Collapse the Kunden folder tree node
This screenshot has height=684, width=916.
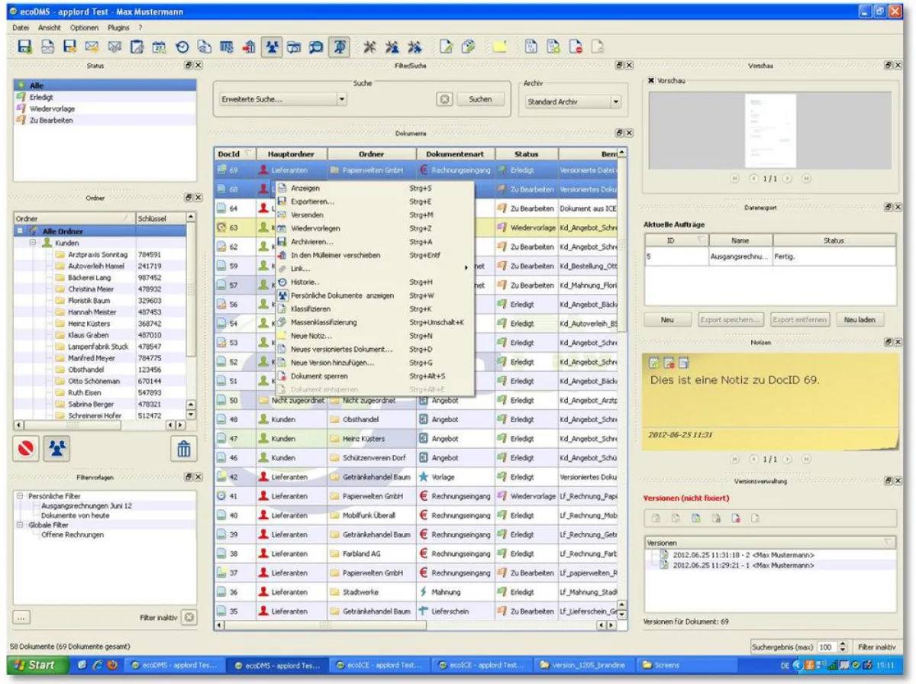33,243
